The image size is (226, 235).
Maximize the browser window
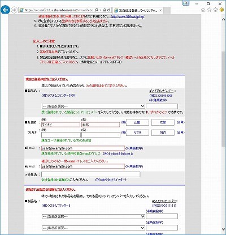[208, 3]
